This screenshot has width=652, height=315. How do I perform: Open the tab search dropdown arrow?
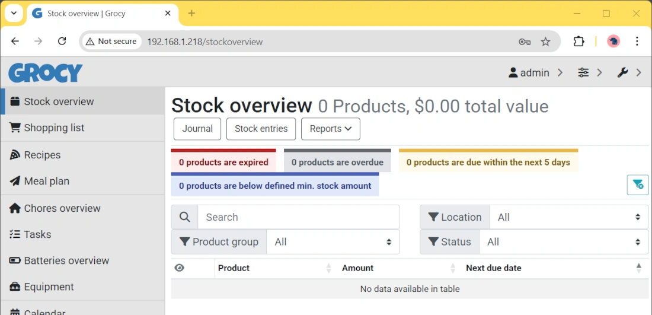[x=14, y=13]
